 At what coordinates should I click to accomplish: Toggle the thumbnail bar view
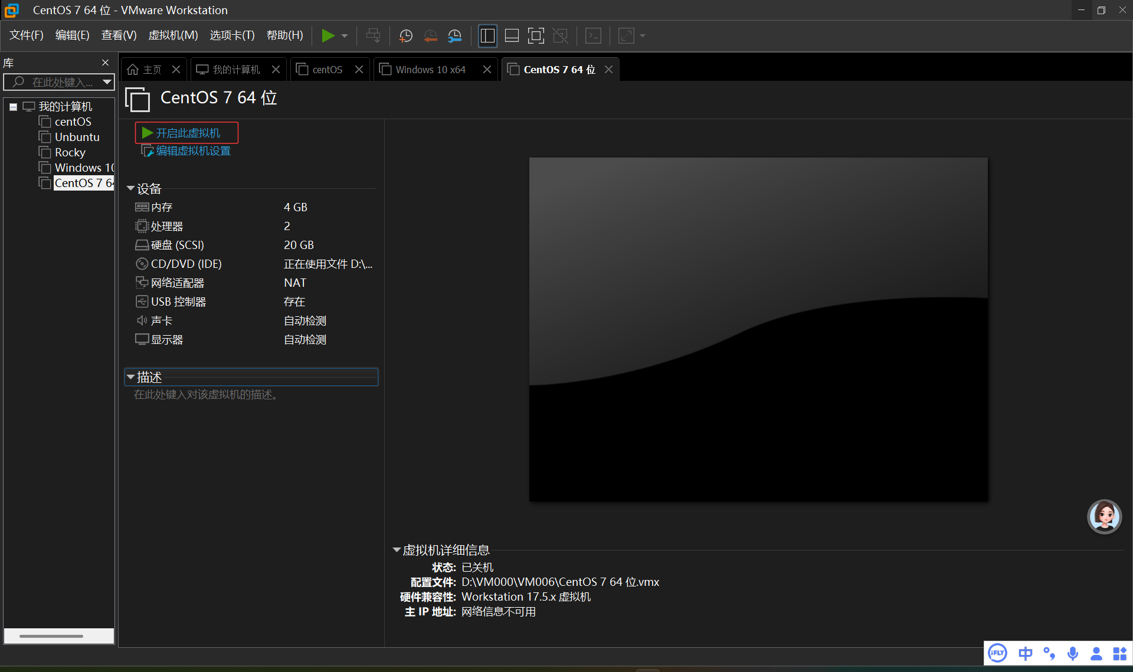512,36
